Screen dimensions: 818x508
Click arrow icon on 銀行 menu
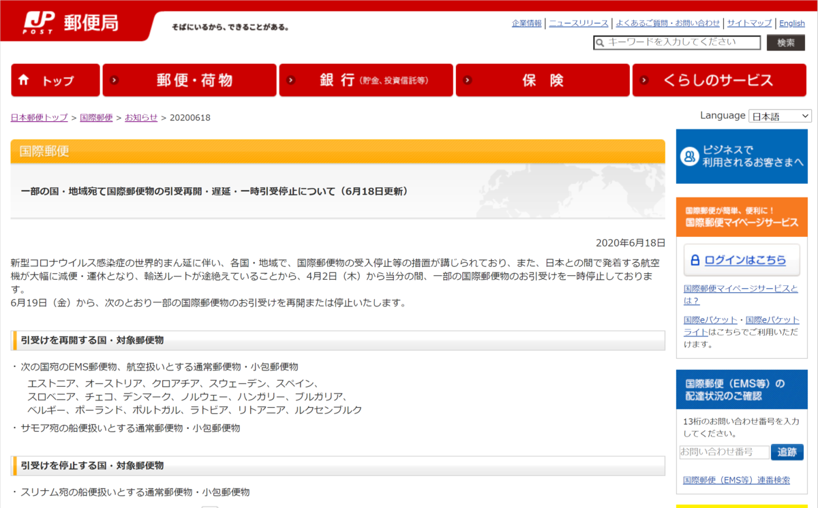pyautogui.click(x=291, y=80)
